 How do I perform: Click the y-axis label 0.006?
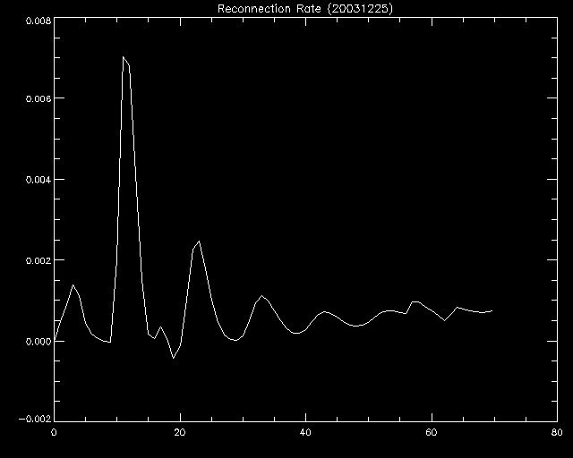click(38, 98)
